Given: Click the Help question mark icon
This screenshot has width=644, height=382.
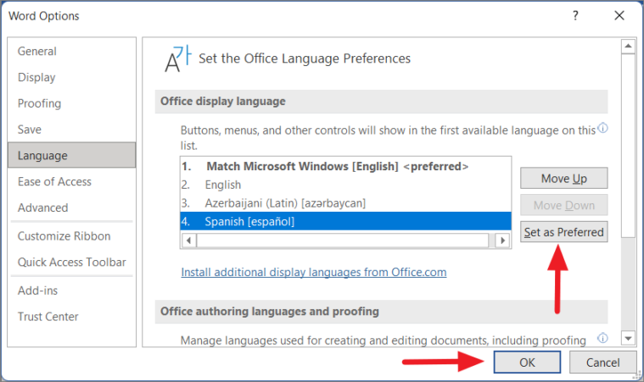Looking at the screenshot, I should pyautogui.click(x=575, y=15).
